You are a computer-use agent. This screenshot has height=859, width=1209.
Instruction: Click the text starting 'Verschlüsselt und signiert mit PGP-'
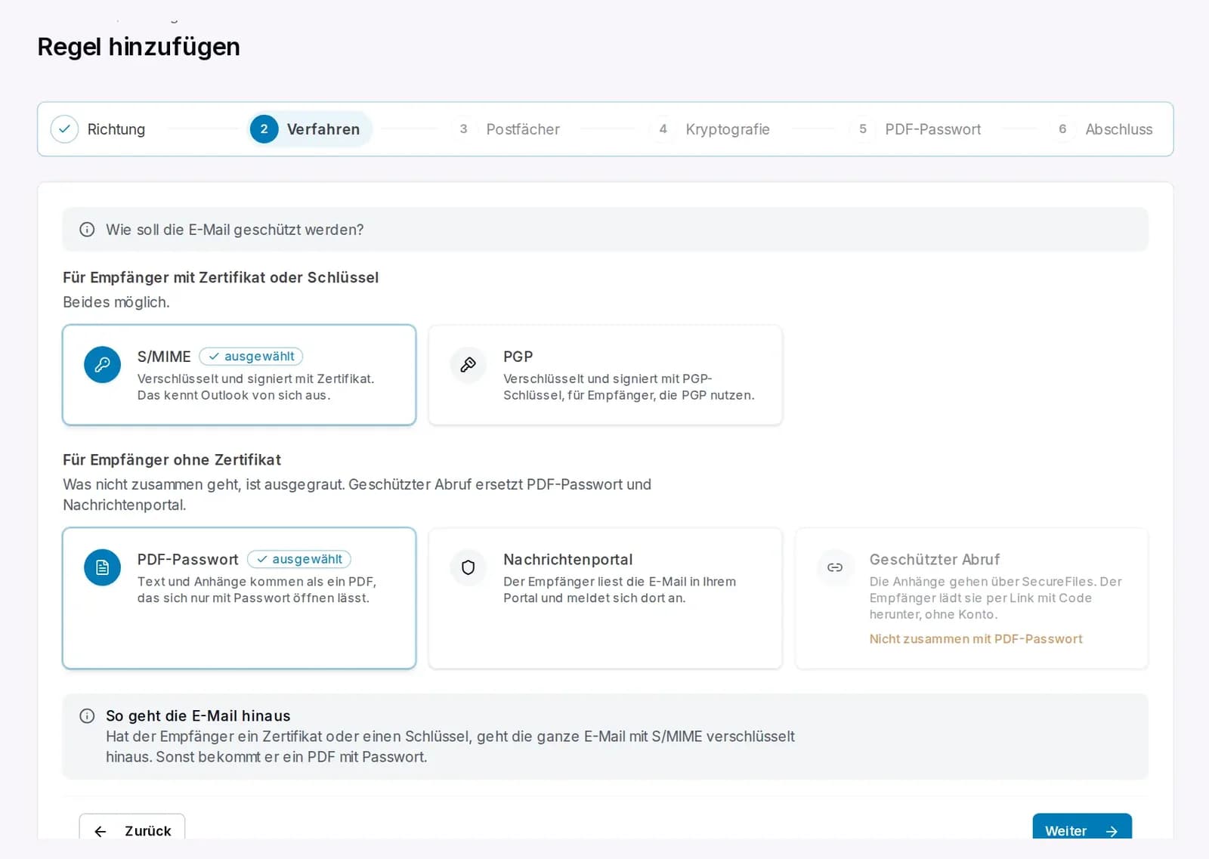point(629,387)
